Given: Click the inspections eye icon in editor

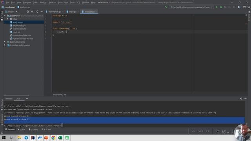Looking at the screenshot, I should [x=246, y=15].
